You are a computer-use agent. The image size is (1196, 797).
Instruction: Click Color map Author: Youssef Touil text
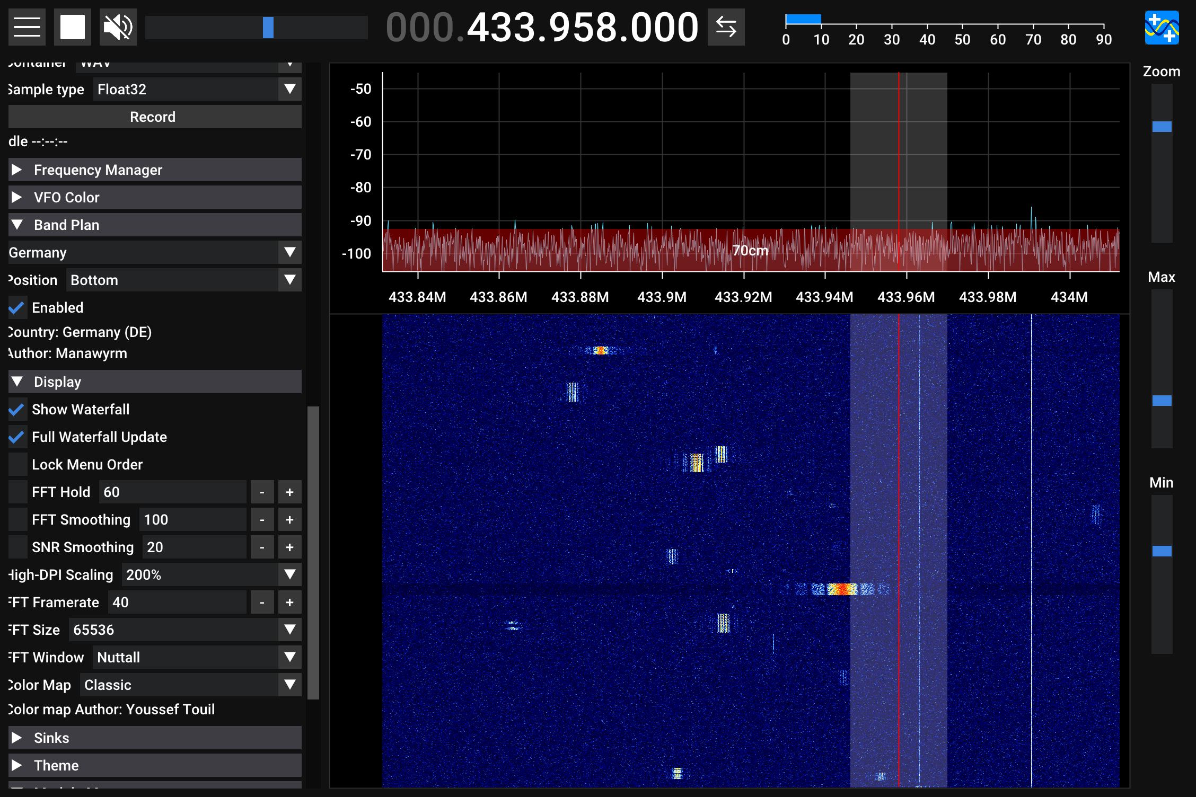111,710
